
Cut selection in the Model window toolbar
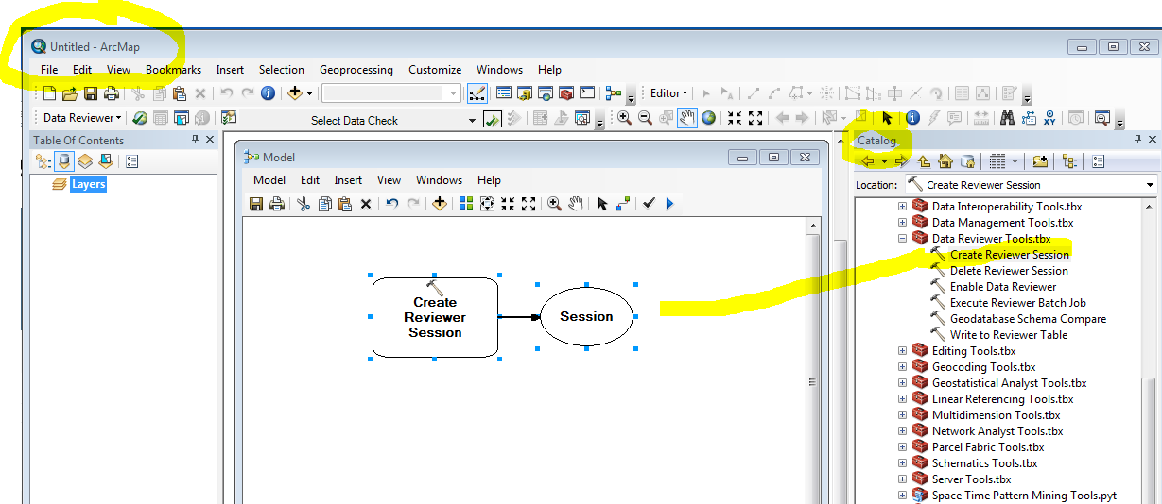(304, 203)
